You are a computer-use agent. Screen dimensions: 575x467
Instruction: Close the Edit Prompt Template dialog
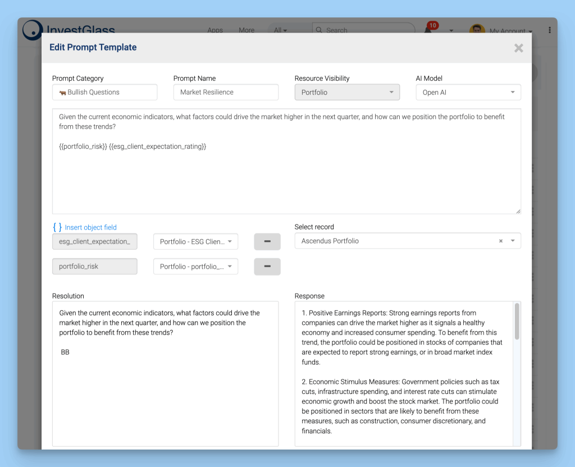click(x=518, y=48)
